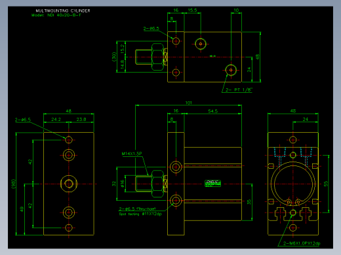Screen dimensions: 341x255
Task: Click the 15.2 dimension text
Action: click(123, 49)
